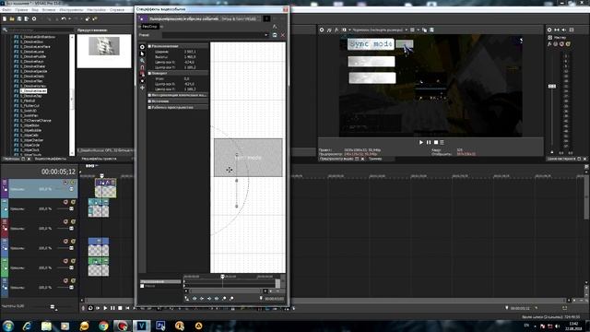Save preview snapshot to file
The width and height of the screenshot is (590, 332).
(x=431, y=30)
